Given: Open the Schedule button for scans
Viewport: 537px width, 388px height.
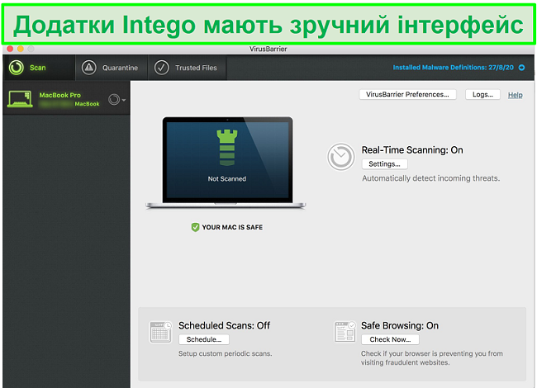Looking at the screenshot, I should coord(204,339).
